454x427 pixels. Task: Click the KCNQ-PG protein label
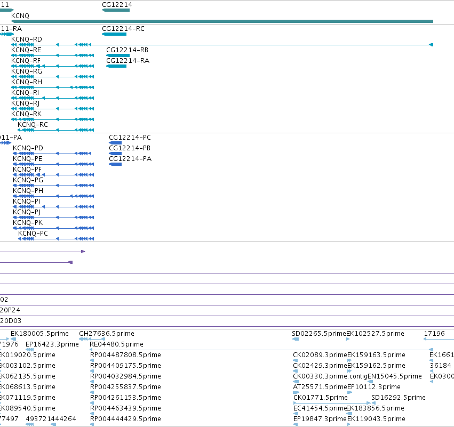pyautogui.click(x=28, y=180)
